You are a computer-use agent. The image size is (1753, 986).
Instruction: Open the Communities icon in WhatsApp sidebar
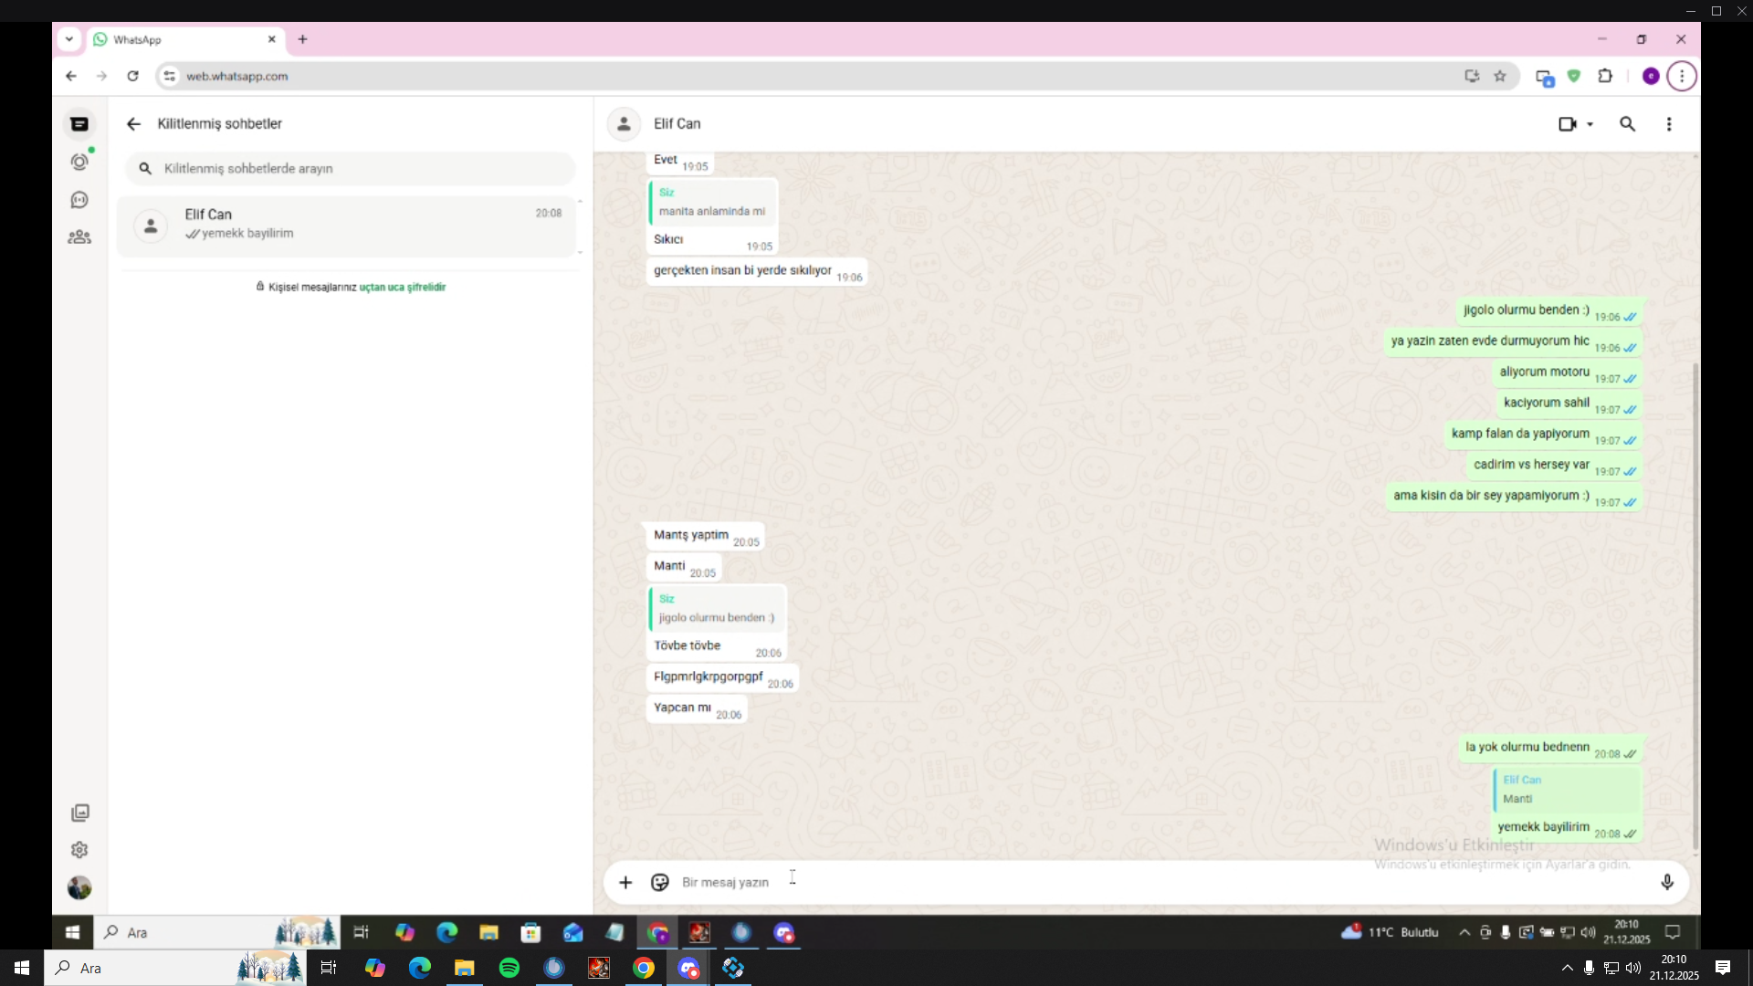79,237
